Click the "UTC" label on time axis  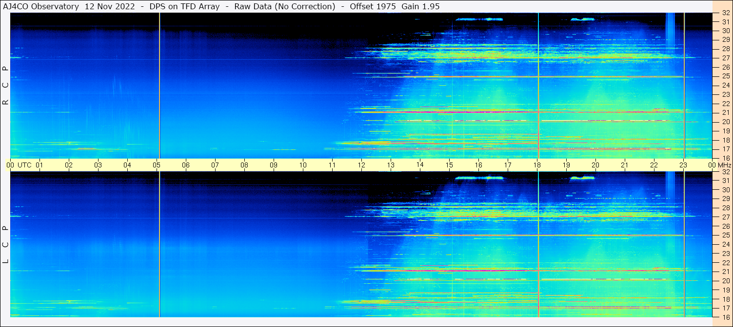point(24,165)
